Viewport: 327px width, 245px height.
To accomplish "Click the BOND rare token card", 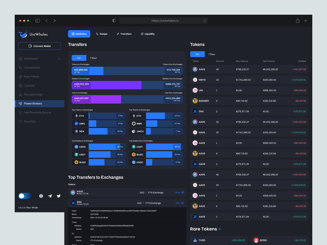I will [280, 240].
